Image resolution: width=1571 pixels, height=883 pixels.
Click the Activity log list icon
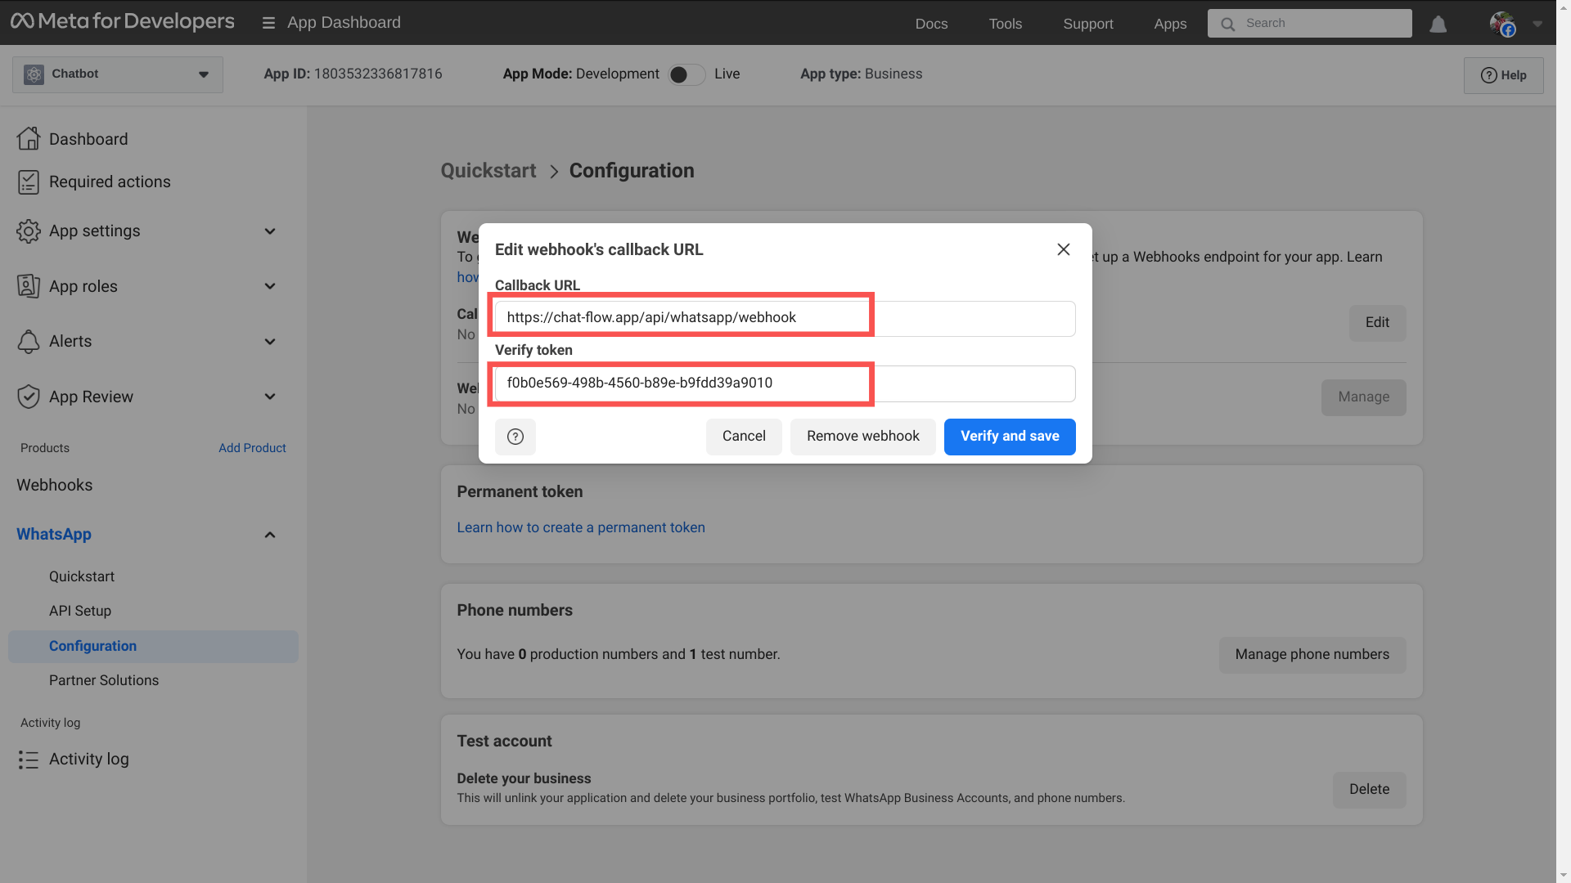(x=29, y=760)
